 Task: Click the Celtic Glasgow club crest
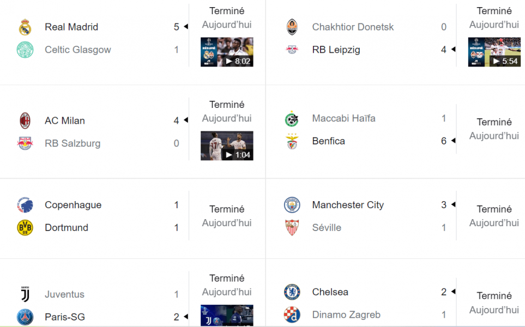[x=25, y=50]
